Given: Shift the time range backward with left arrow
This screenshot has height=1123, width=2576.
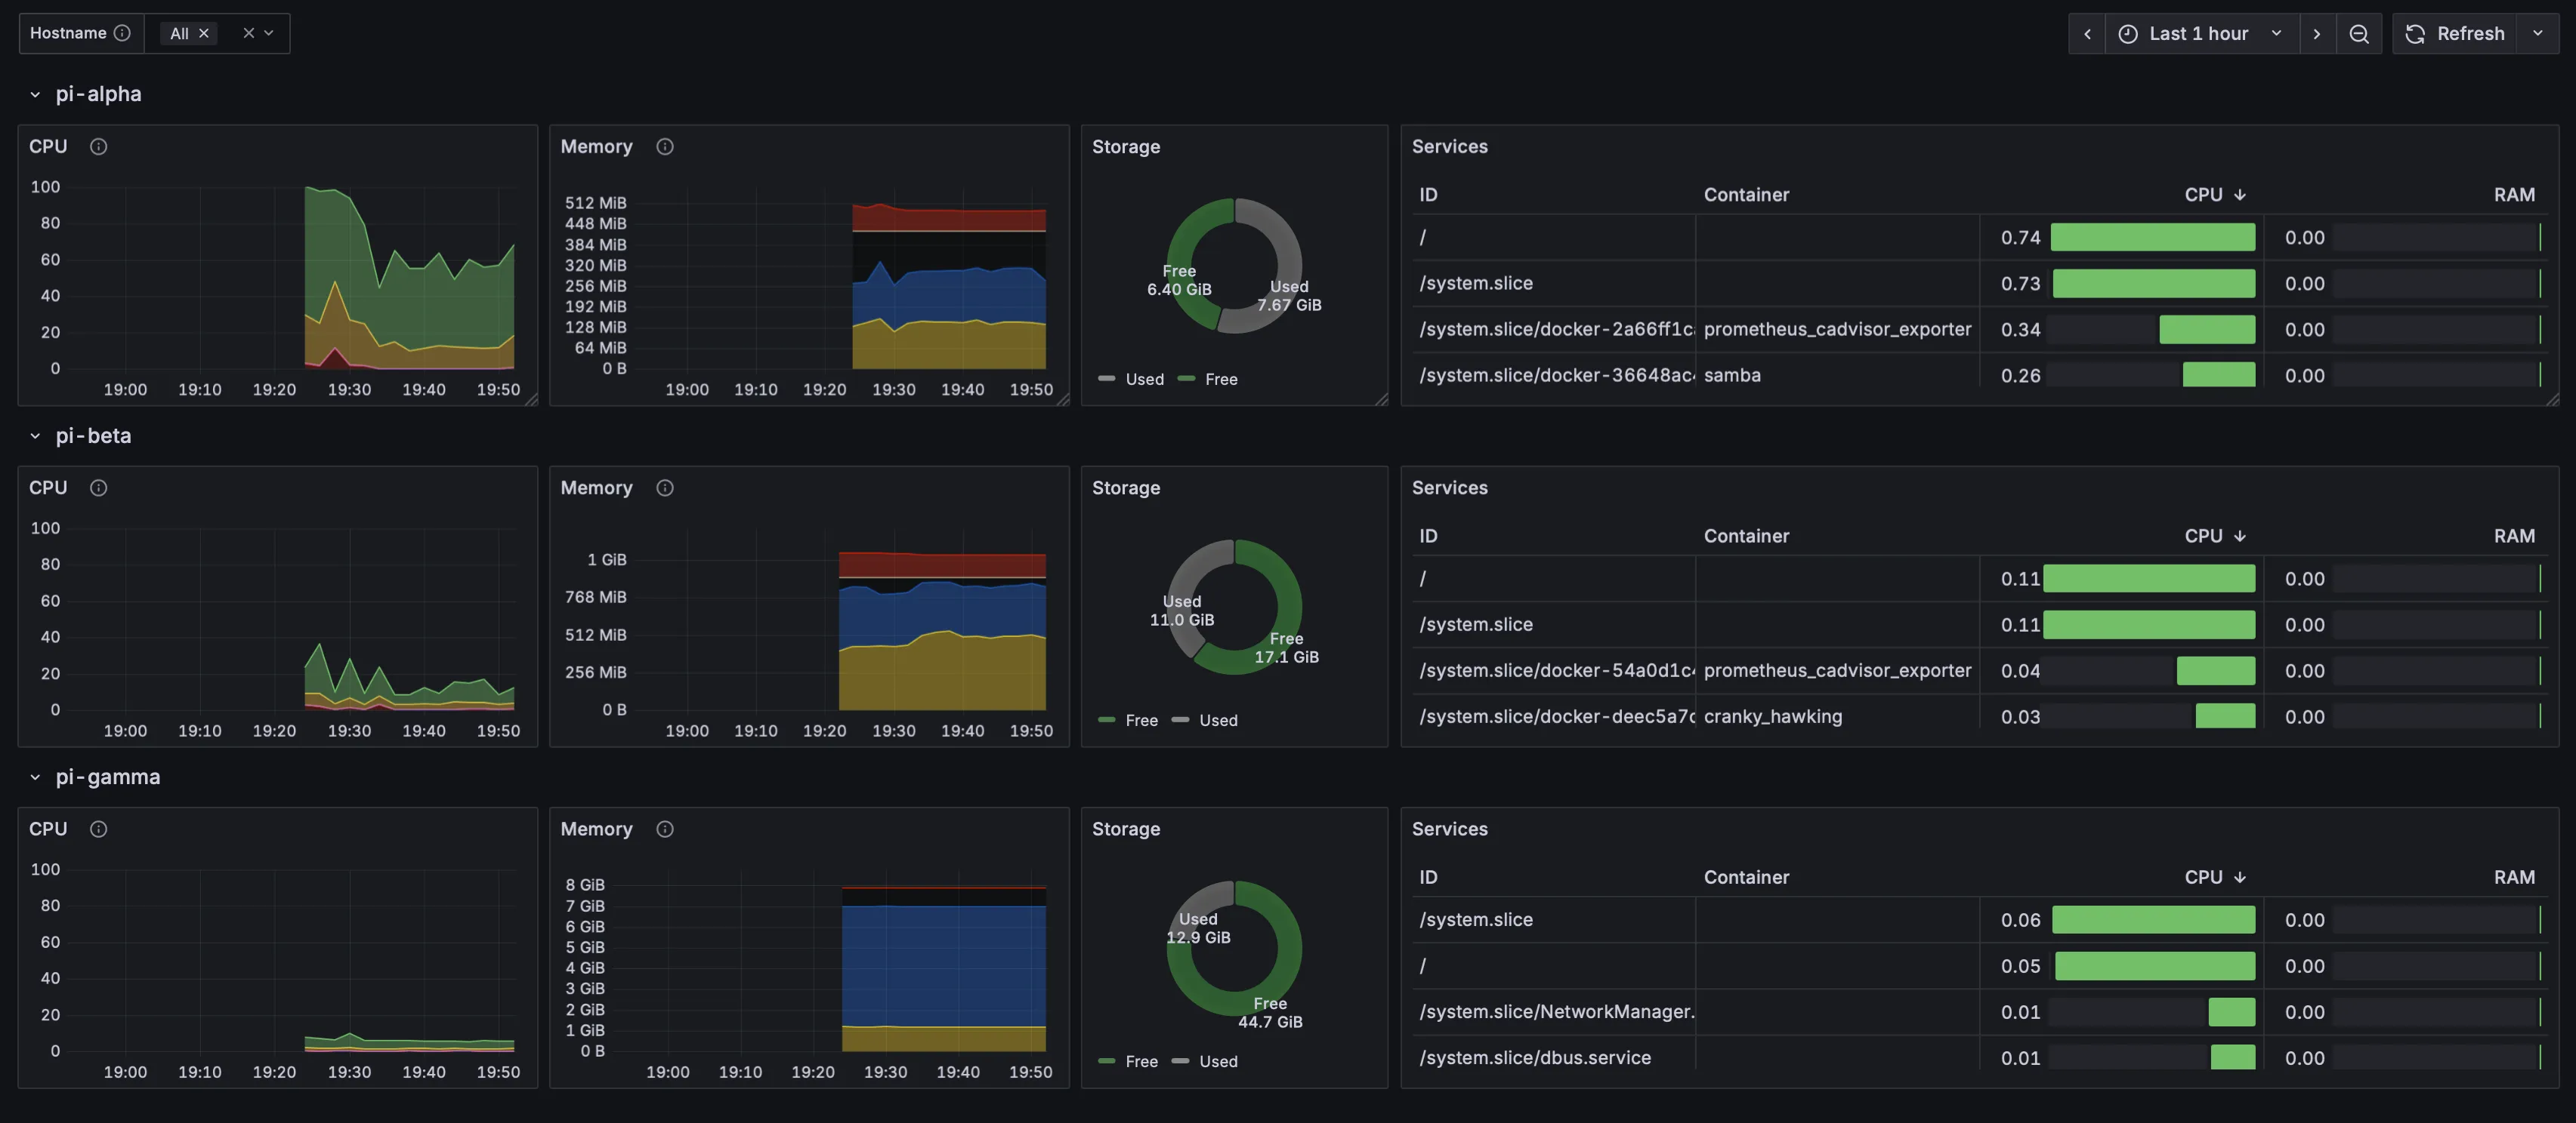Looking at the screenshot, I should tap(2087, 33).
